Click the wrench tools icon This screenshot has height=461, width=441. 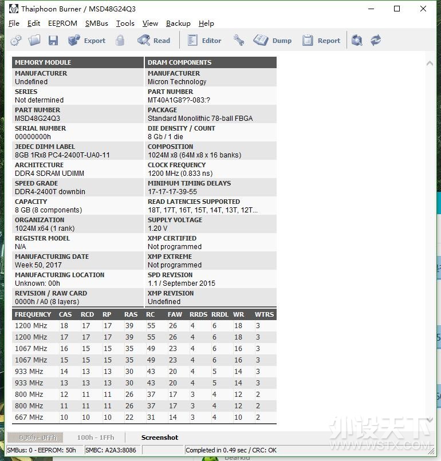(x=238, y=40)
